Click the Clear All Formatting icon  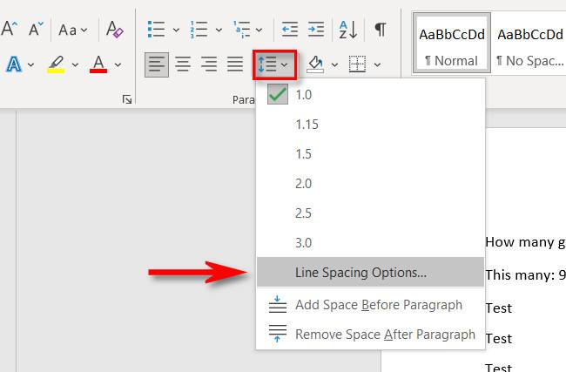coord(115,30)
